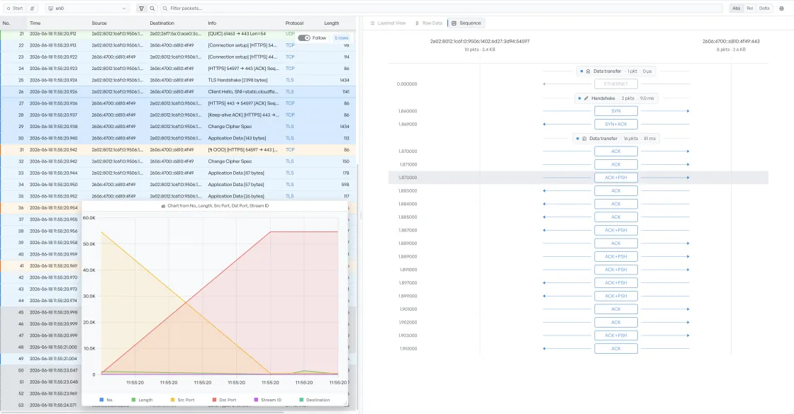Select the ACK+PSH message at 1.873000
Screen dimensions: 794x414
tap(616, 178)
